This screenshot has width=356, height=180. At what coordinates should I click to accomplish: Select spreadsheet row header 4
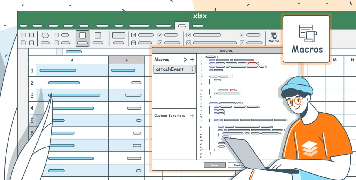click(32, 108)
